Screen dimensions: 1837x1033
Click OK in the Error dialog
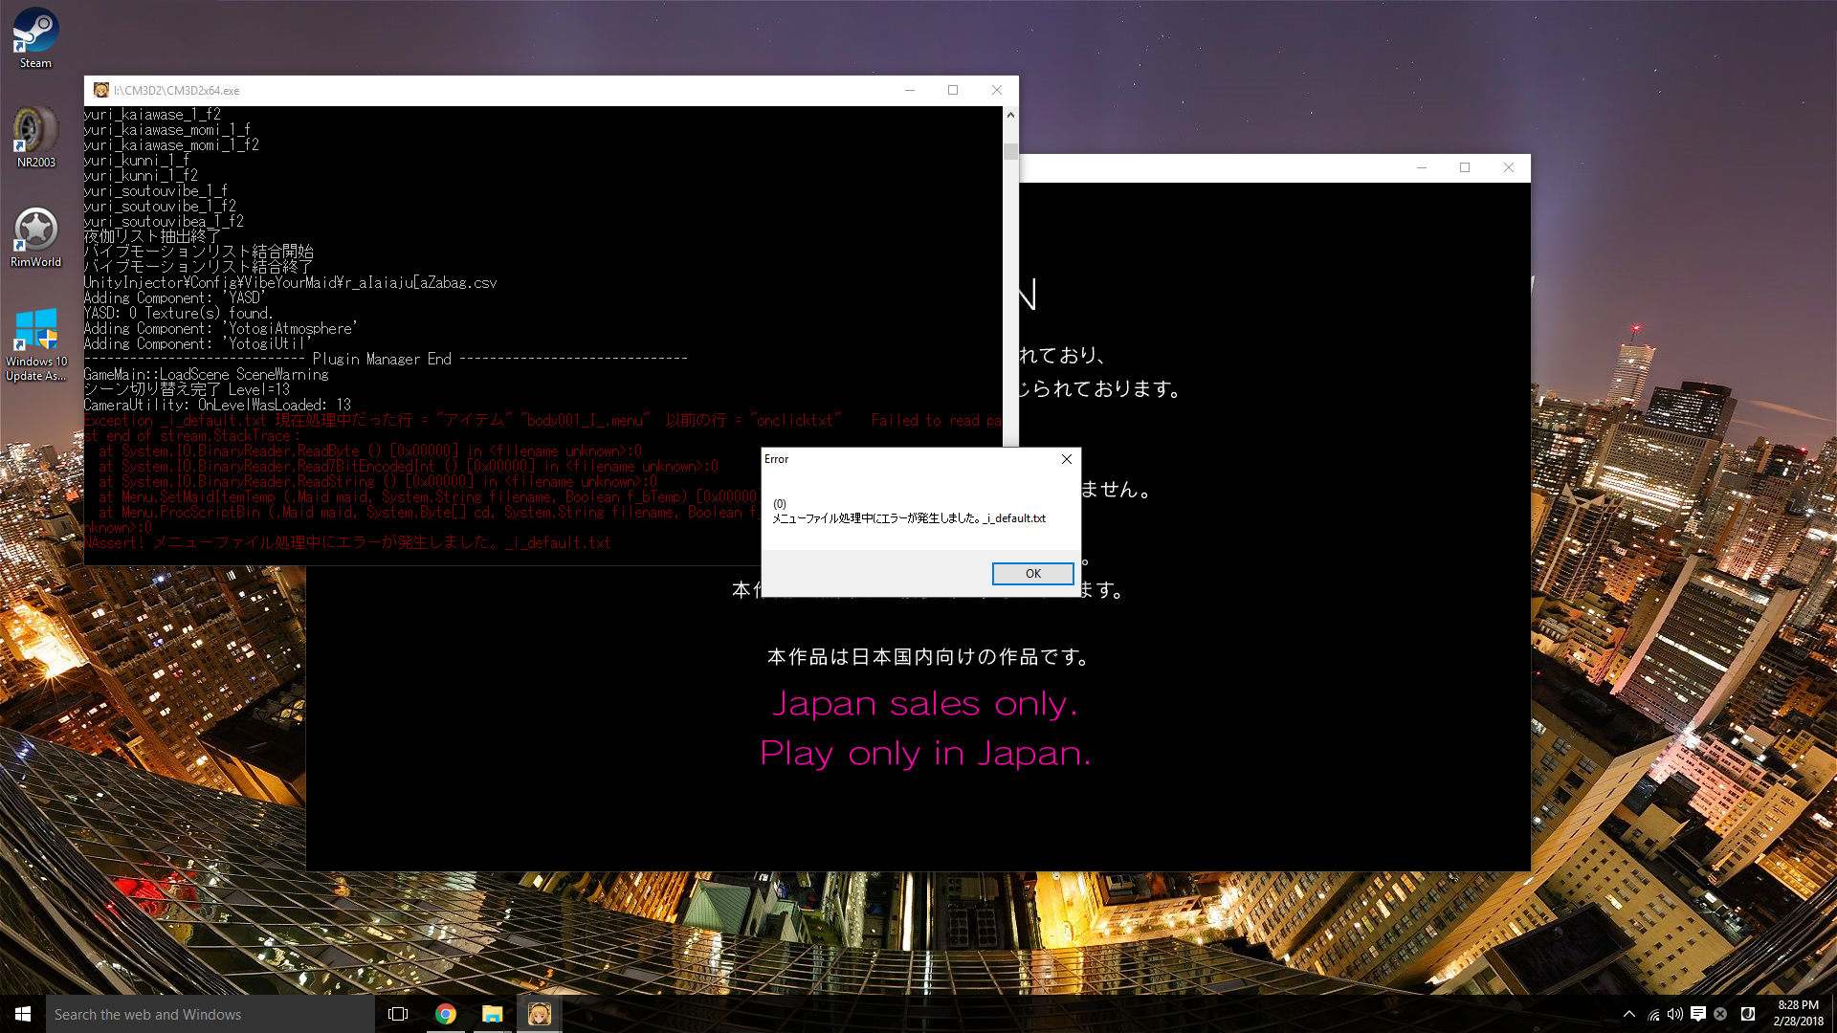point(1032,573)
